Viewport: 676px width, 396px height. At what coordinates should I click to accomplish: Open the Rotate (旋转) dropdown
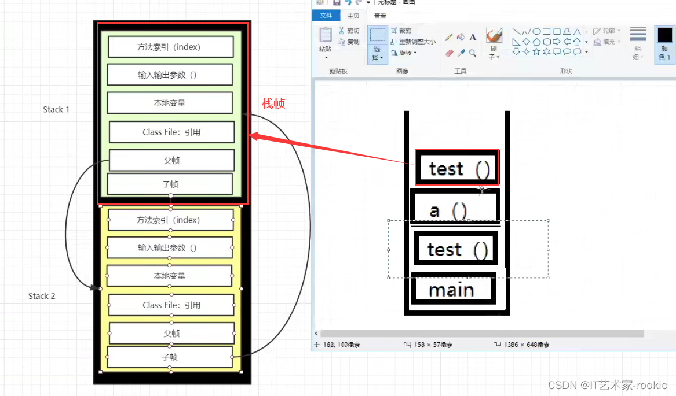415,53
